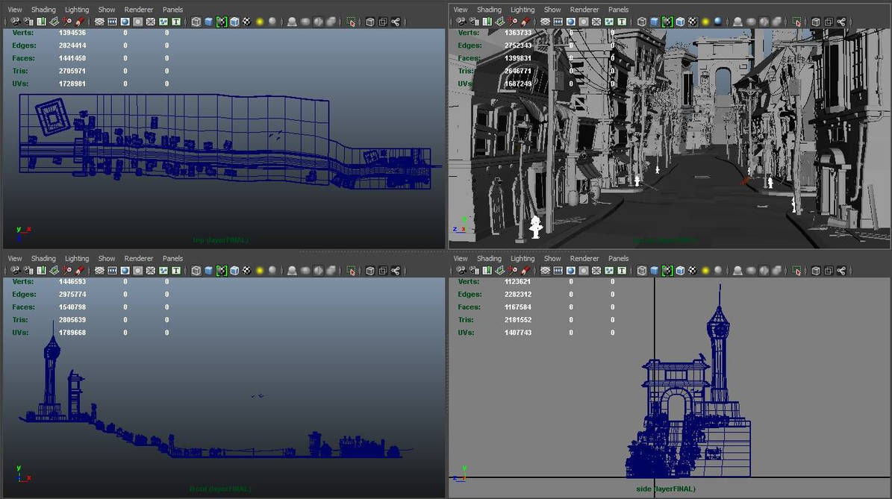
Task: Toggle Safe Title icon in top viewport
Action: click(176, 22)
